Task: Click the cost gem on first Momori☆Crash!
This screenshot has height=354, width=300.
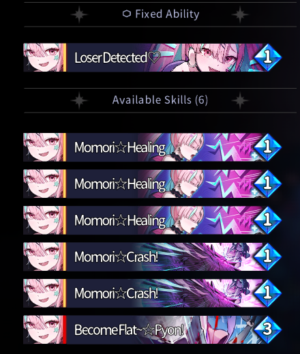Action: tap(267, 256)
